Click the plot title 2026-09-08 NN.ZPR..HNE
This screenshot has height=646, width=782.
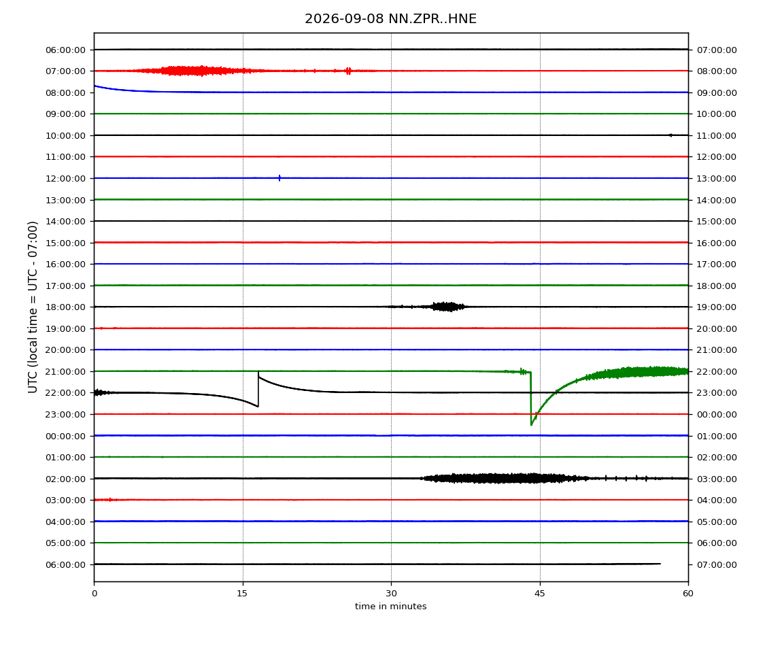pos(390,19)
